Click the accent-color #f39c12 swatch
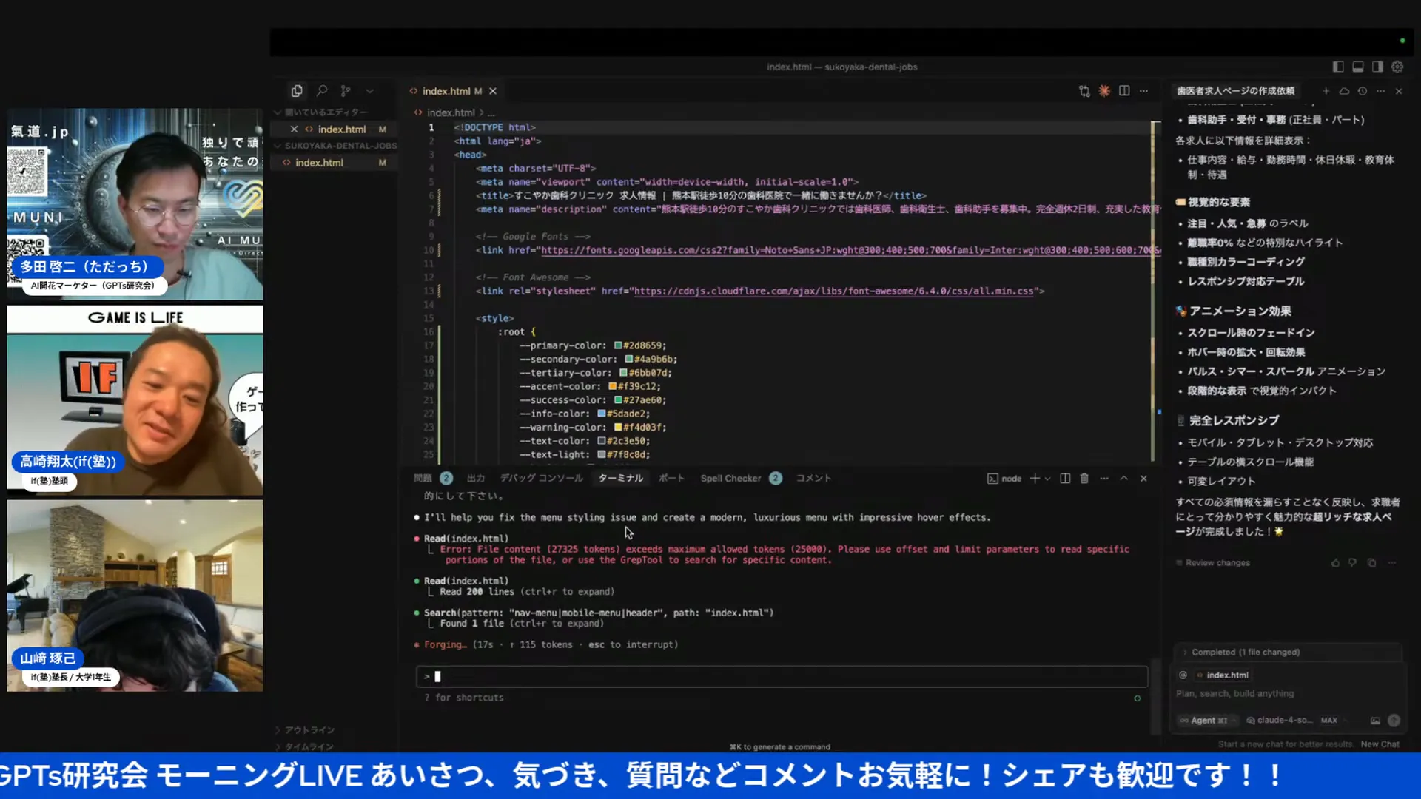The image size is (1421, 799). pos(612,386)
